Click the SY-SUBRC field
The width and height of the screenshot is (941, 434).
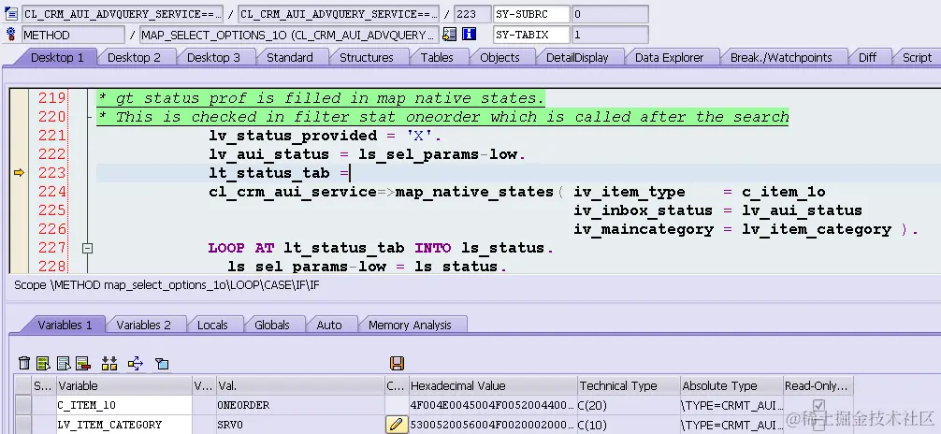click(531, 14)
